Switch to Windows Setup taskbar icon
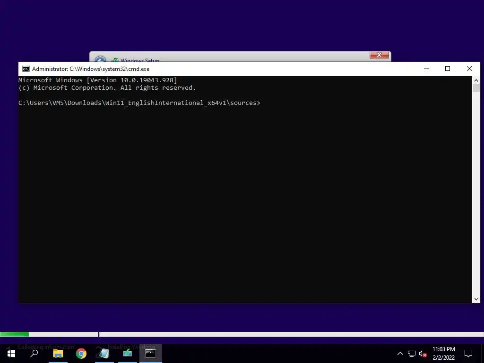484x363 pixels. pos(128,354)
